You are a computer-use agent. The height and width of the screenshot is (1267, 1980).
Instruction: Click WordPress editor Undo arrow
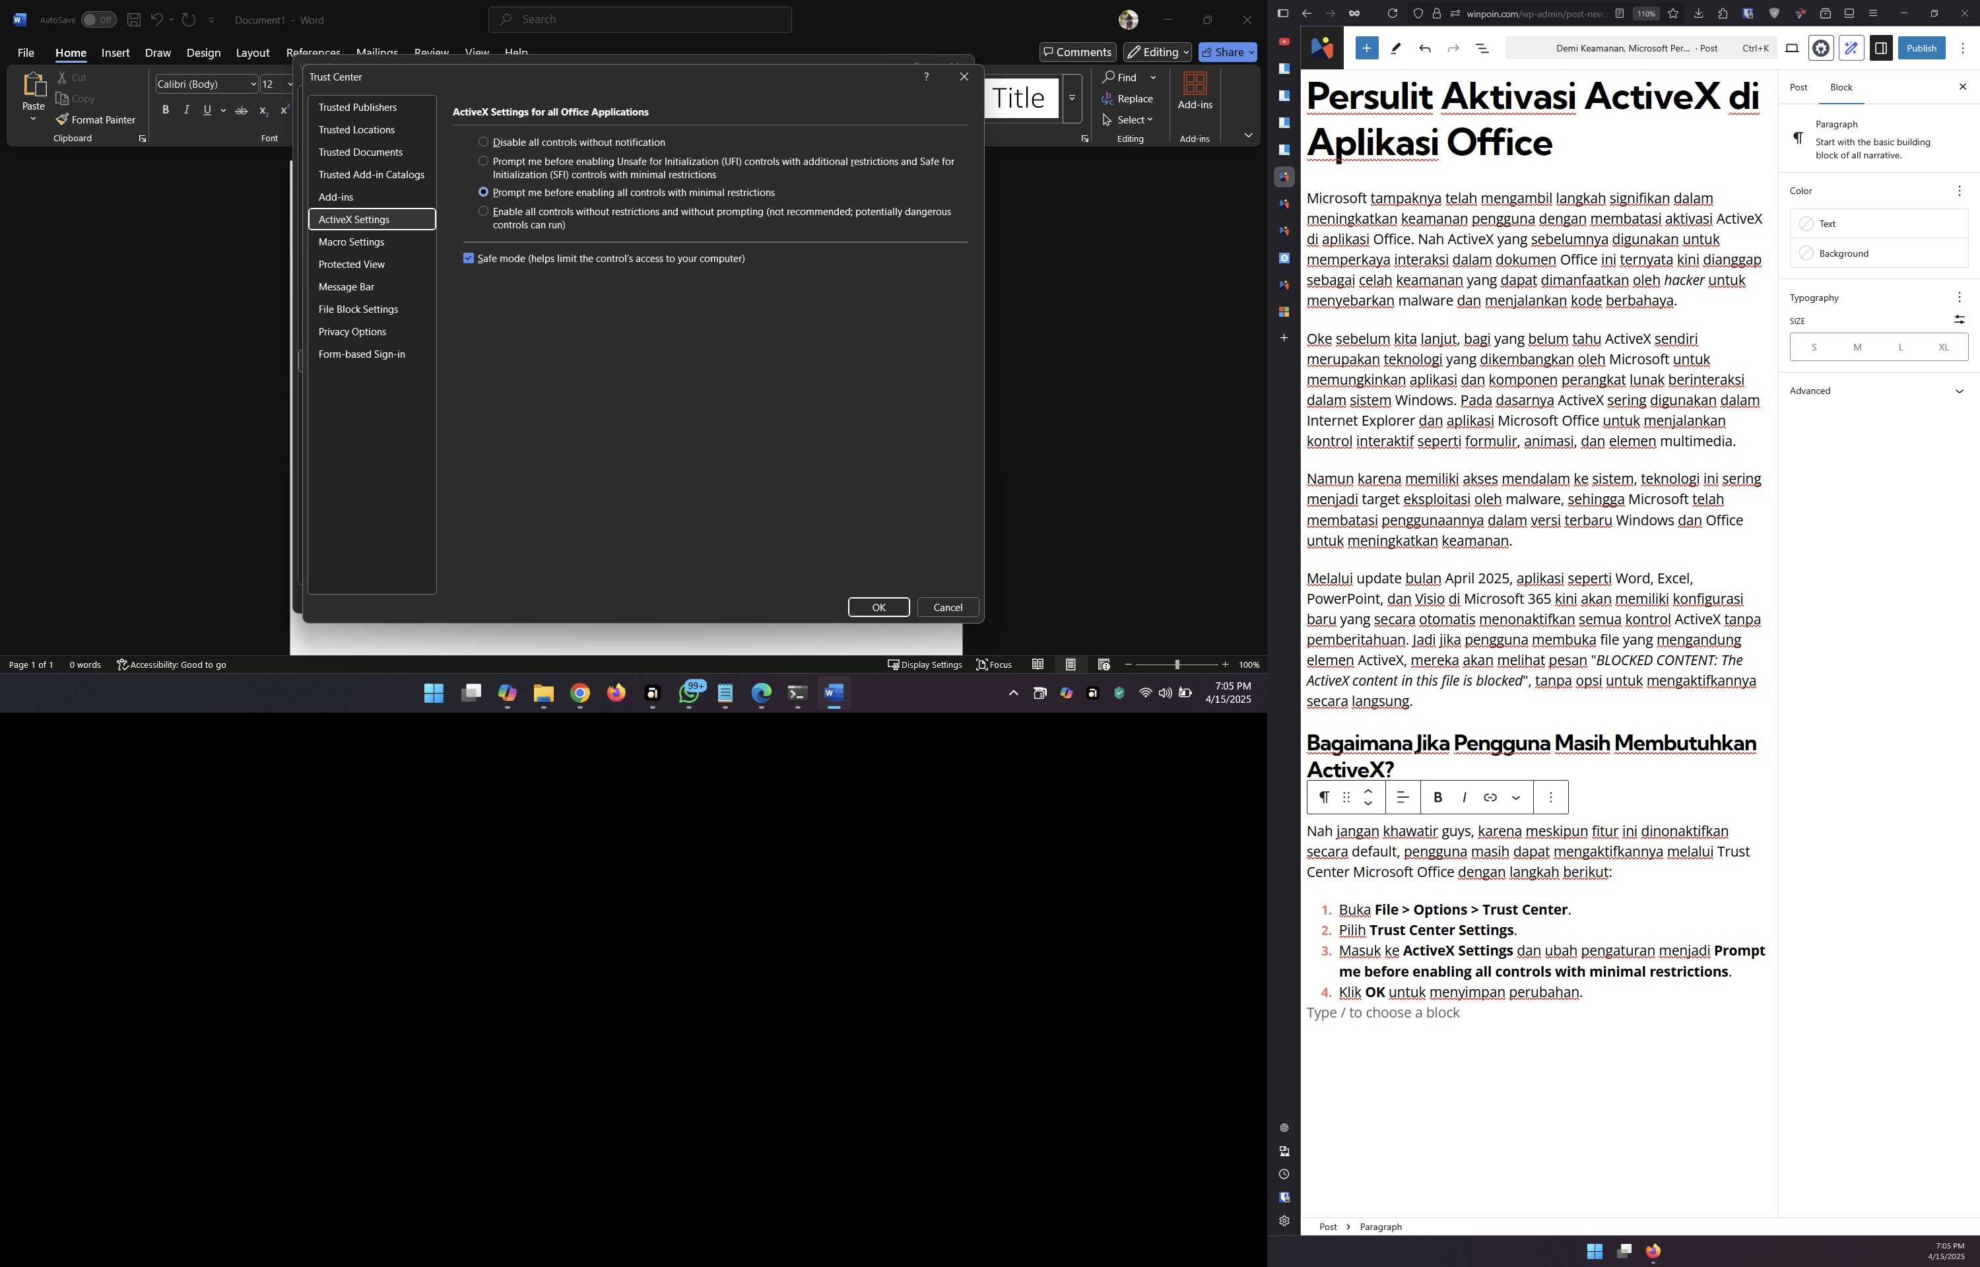coord(1425,49)
